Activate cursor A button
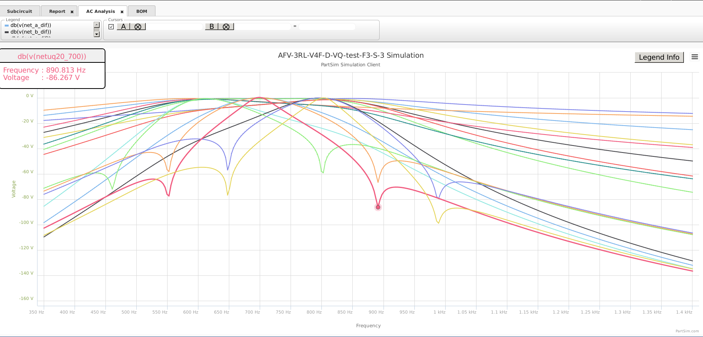703x337 pixels. pyautogui.click(x=123, y=27)
